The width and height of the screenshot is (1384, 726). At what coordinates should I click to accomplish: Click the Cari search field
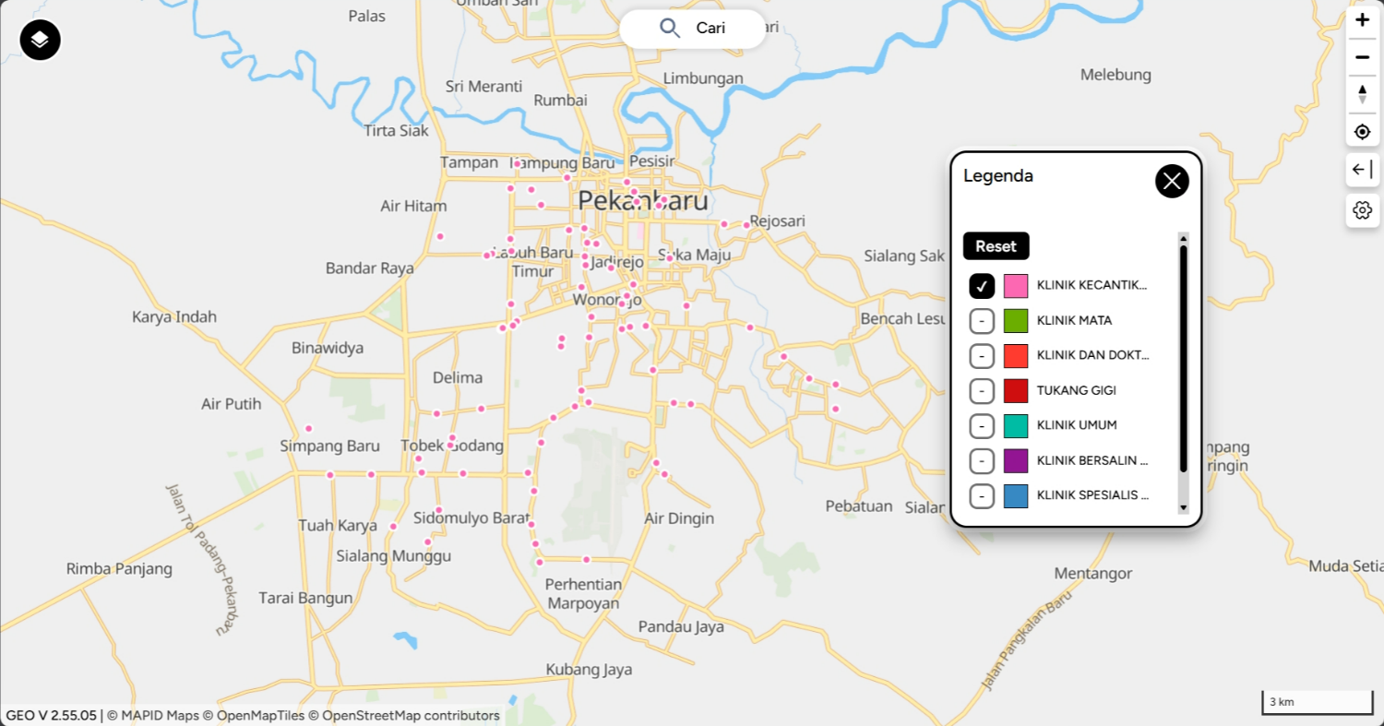click(693, 29)
